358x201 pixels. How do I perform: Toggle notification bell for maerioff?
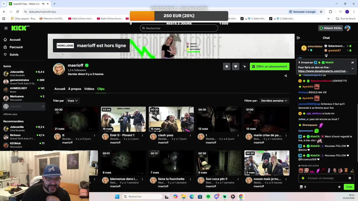(x=227, y=66)
